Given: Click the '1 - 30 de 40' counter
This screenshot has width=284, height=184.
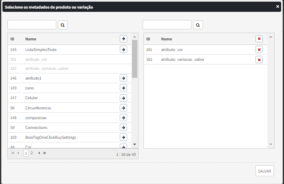Looking at the screenshot, I should [126, 155].
